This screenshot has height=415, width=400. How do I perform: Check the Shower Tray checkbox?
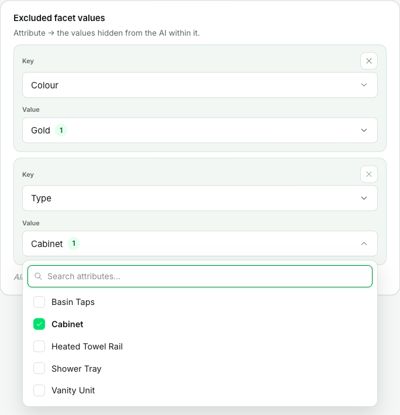coord(39,368)
